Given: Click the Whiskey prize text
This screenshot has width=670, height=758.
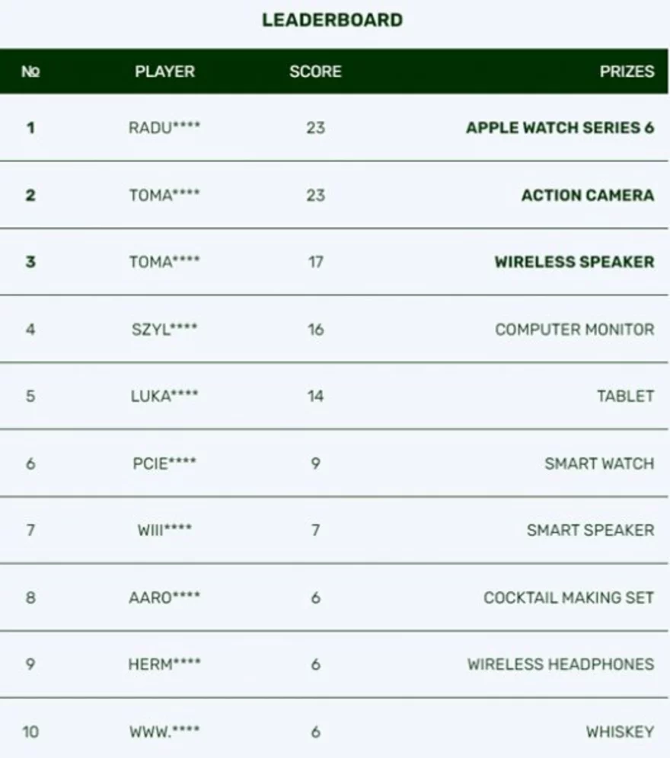Looking at the screenshot, I should click(x=620, y=732).
